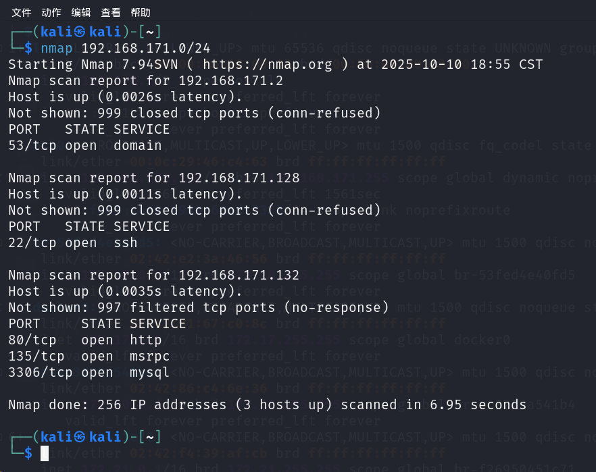Open the 查看 (View) menu
Image resolution: width=596 pixels, height=472 pixels.
[x=111, y=13]
